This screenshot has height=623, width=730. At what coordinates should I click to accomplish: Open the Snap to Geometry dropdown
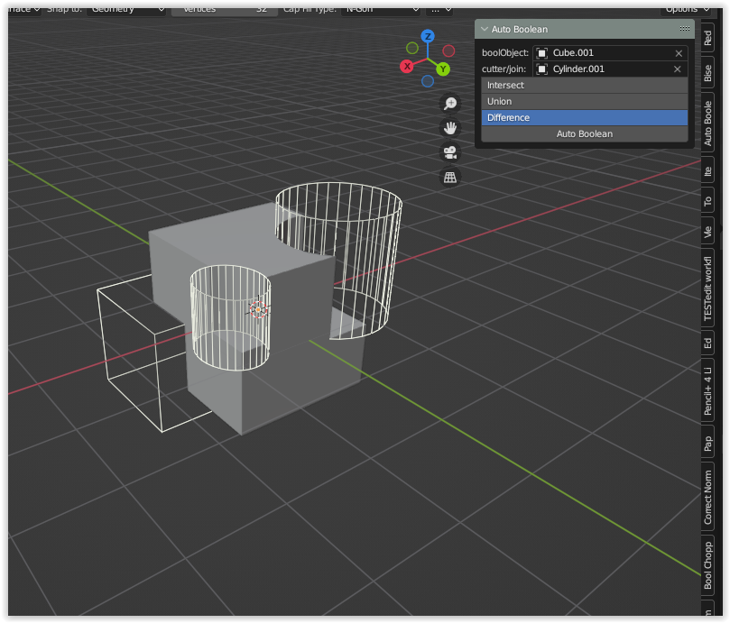tap(126, 11)
